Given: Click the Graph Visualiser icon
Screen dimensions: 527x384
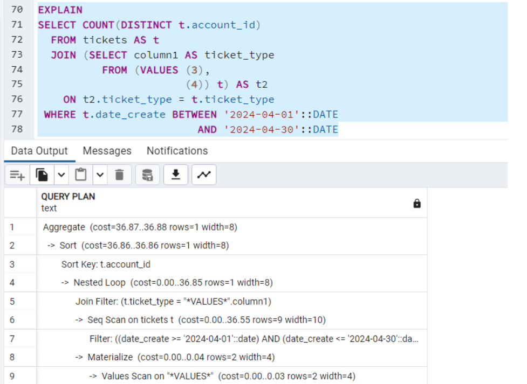Looking at the screenshot, I should coord(204,175).
